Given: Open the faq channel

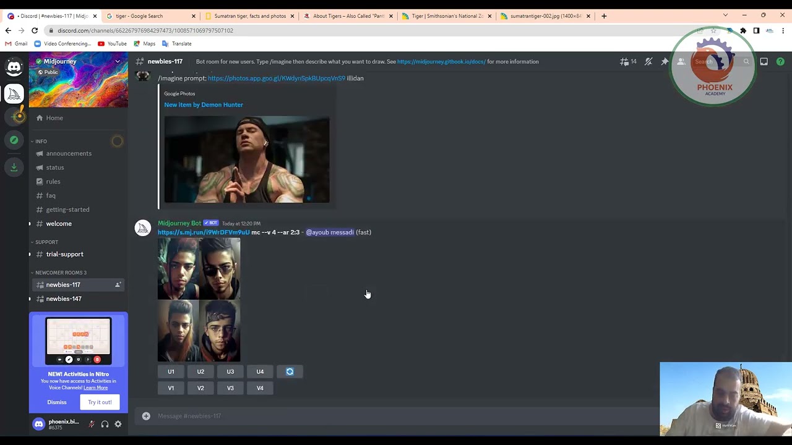Looking at the screenshot, I should pyautogui.click(x=79, y=196).
